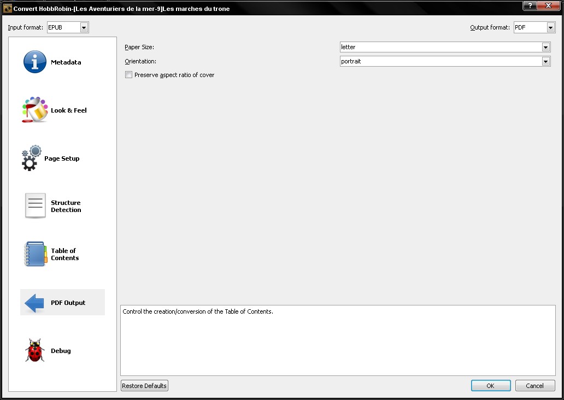
Task: Click the Orientation label
Action: pos(140,62)
